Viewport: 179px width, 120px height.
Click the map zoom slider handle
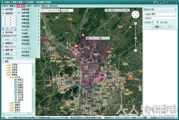tap(135, 38)
